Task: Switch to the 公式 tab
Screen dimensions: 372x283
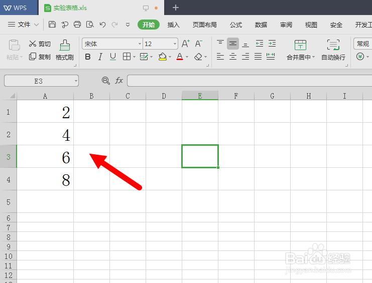Action: pos(236,25)
